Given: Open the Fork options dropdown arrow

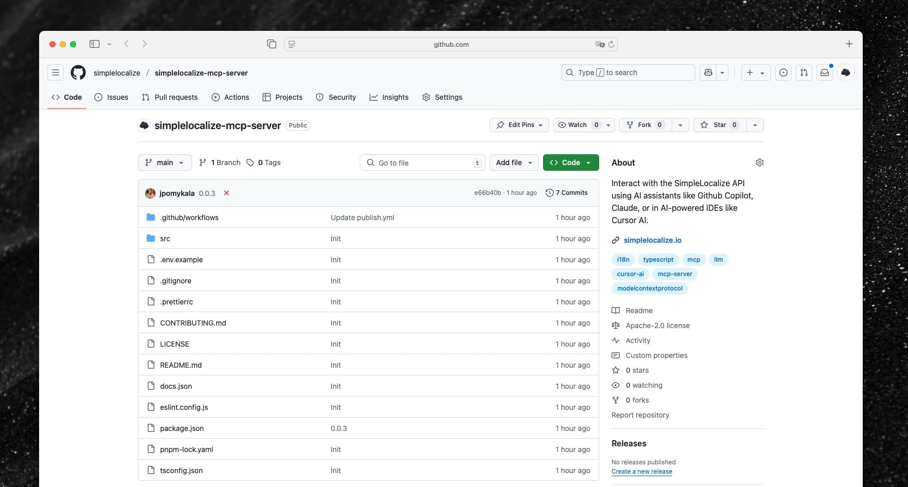Looking at the screenshot, I should point(680,125).
